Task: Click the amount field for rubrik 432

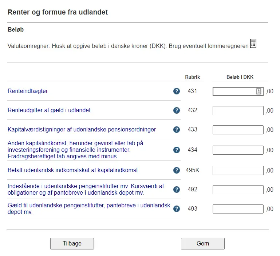Action: coord(238,110)
